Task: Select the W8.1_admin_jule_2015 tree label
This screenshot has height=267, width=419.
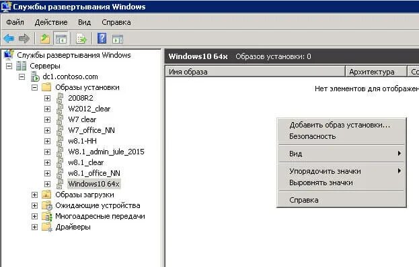Action: [106, 152]
